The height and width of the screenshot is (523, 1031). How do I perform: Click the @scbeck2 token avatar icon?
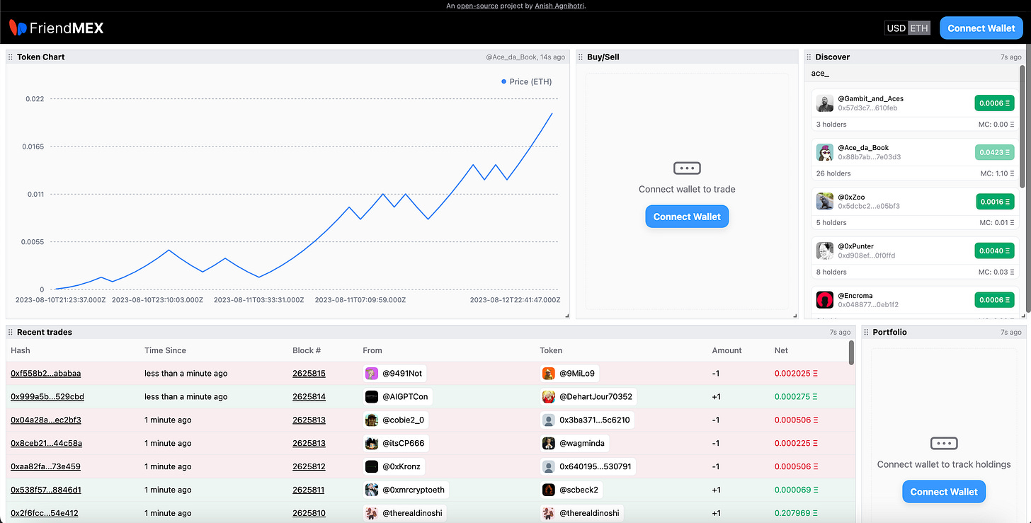click(x=549, y=490)
